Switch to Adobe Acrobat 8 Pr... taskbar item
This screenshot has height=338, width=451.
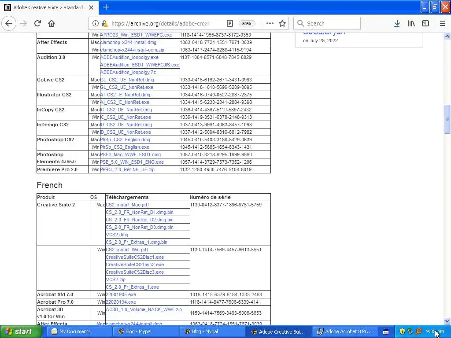pos(345,331)
